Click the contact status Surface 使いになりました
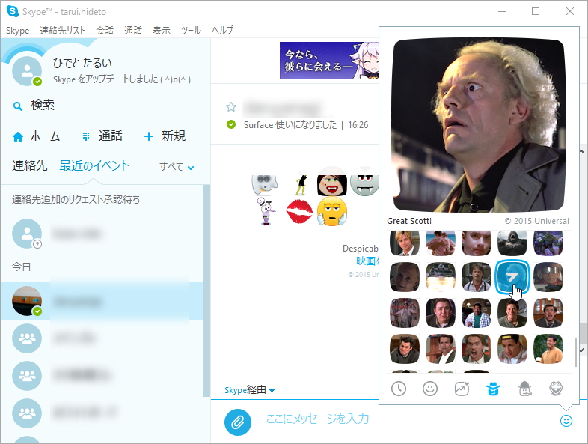The height and width of the screenshot is (444, 588). pyautogui.click(x=290, y=124)
